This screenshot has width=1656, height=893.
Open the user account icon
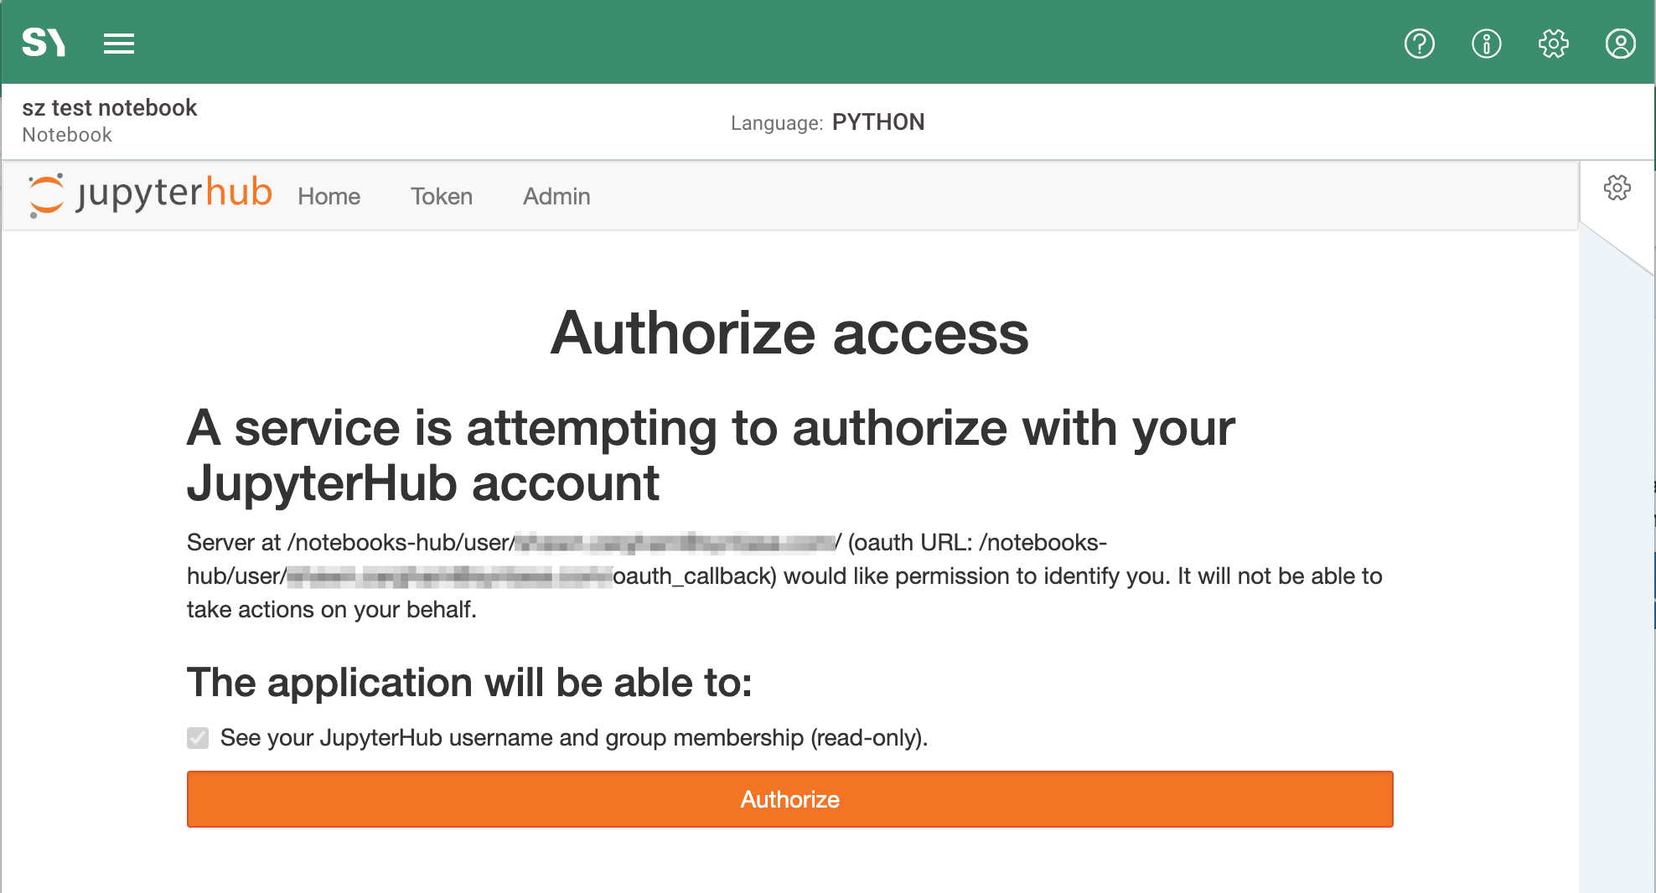[x=1620, y=43]
